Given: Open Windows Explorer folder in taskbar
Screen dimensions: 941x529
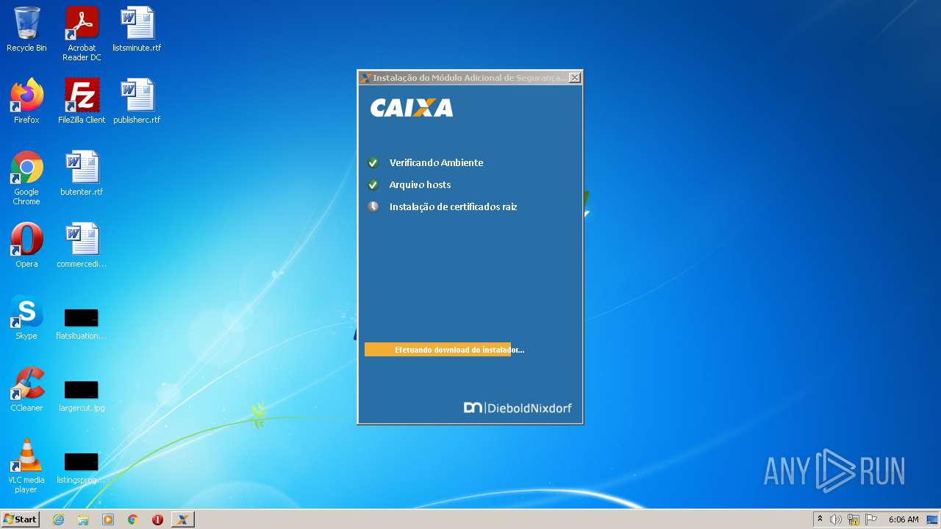Looking at the screenshot, I should 83,519.
